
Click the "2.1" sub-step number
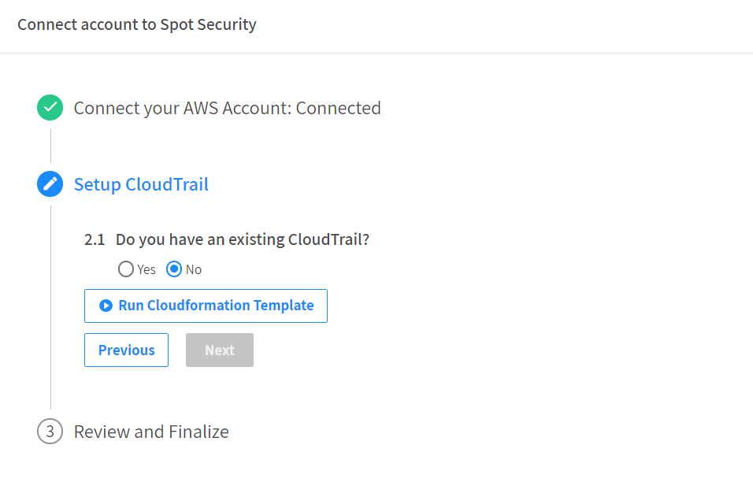95,239
